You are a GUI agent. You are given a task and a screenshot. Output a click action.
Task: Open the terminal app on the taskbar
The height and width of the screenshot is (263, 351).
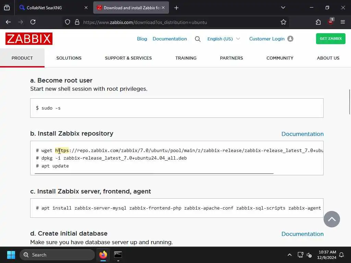click(118, 255)
